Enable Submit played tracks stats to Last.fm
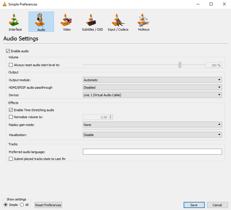The width and height of the screenshot is (231, 210). pos(11,158)
